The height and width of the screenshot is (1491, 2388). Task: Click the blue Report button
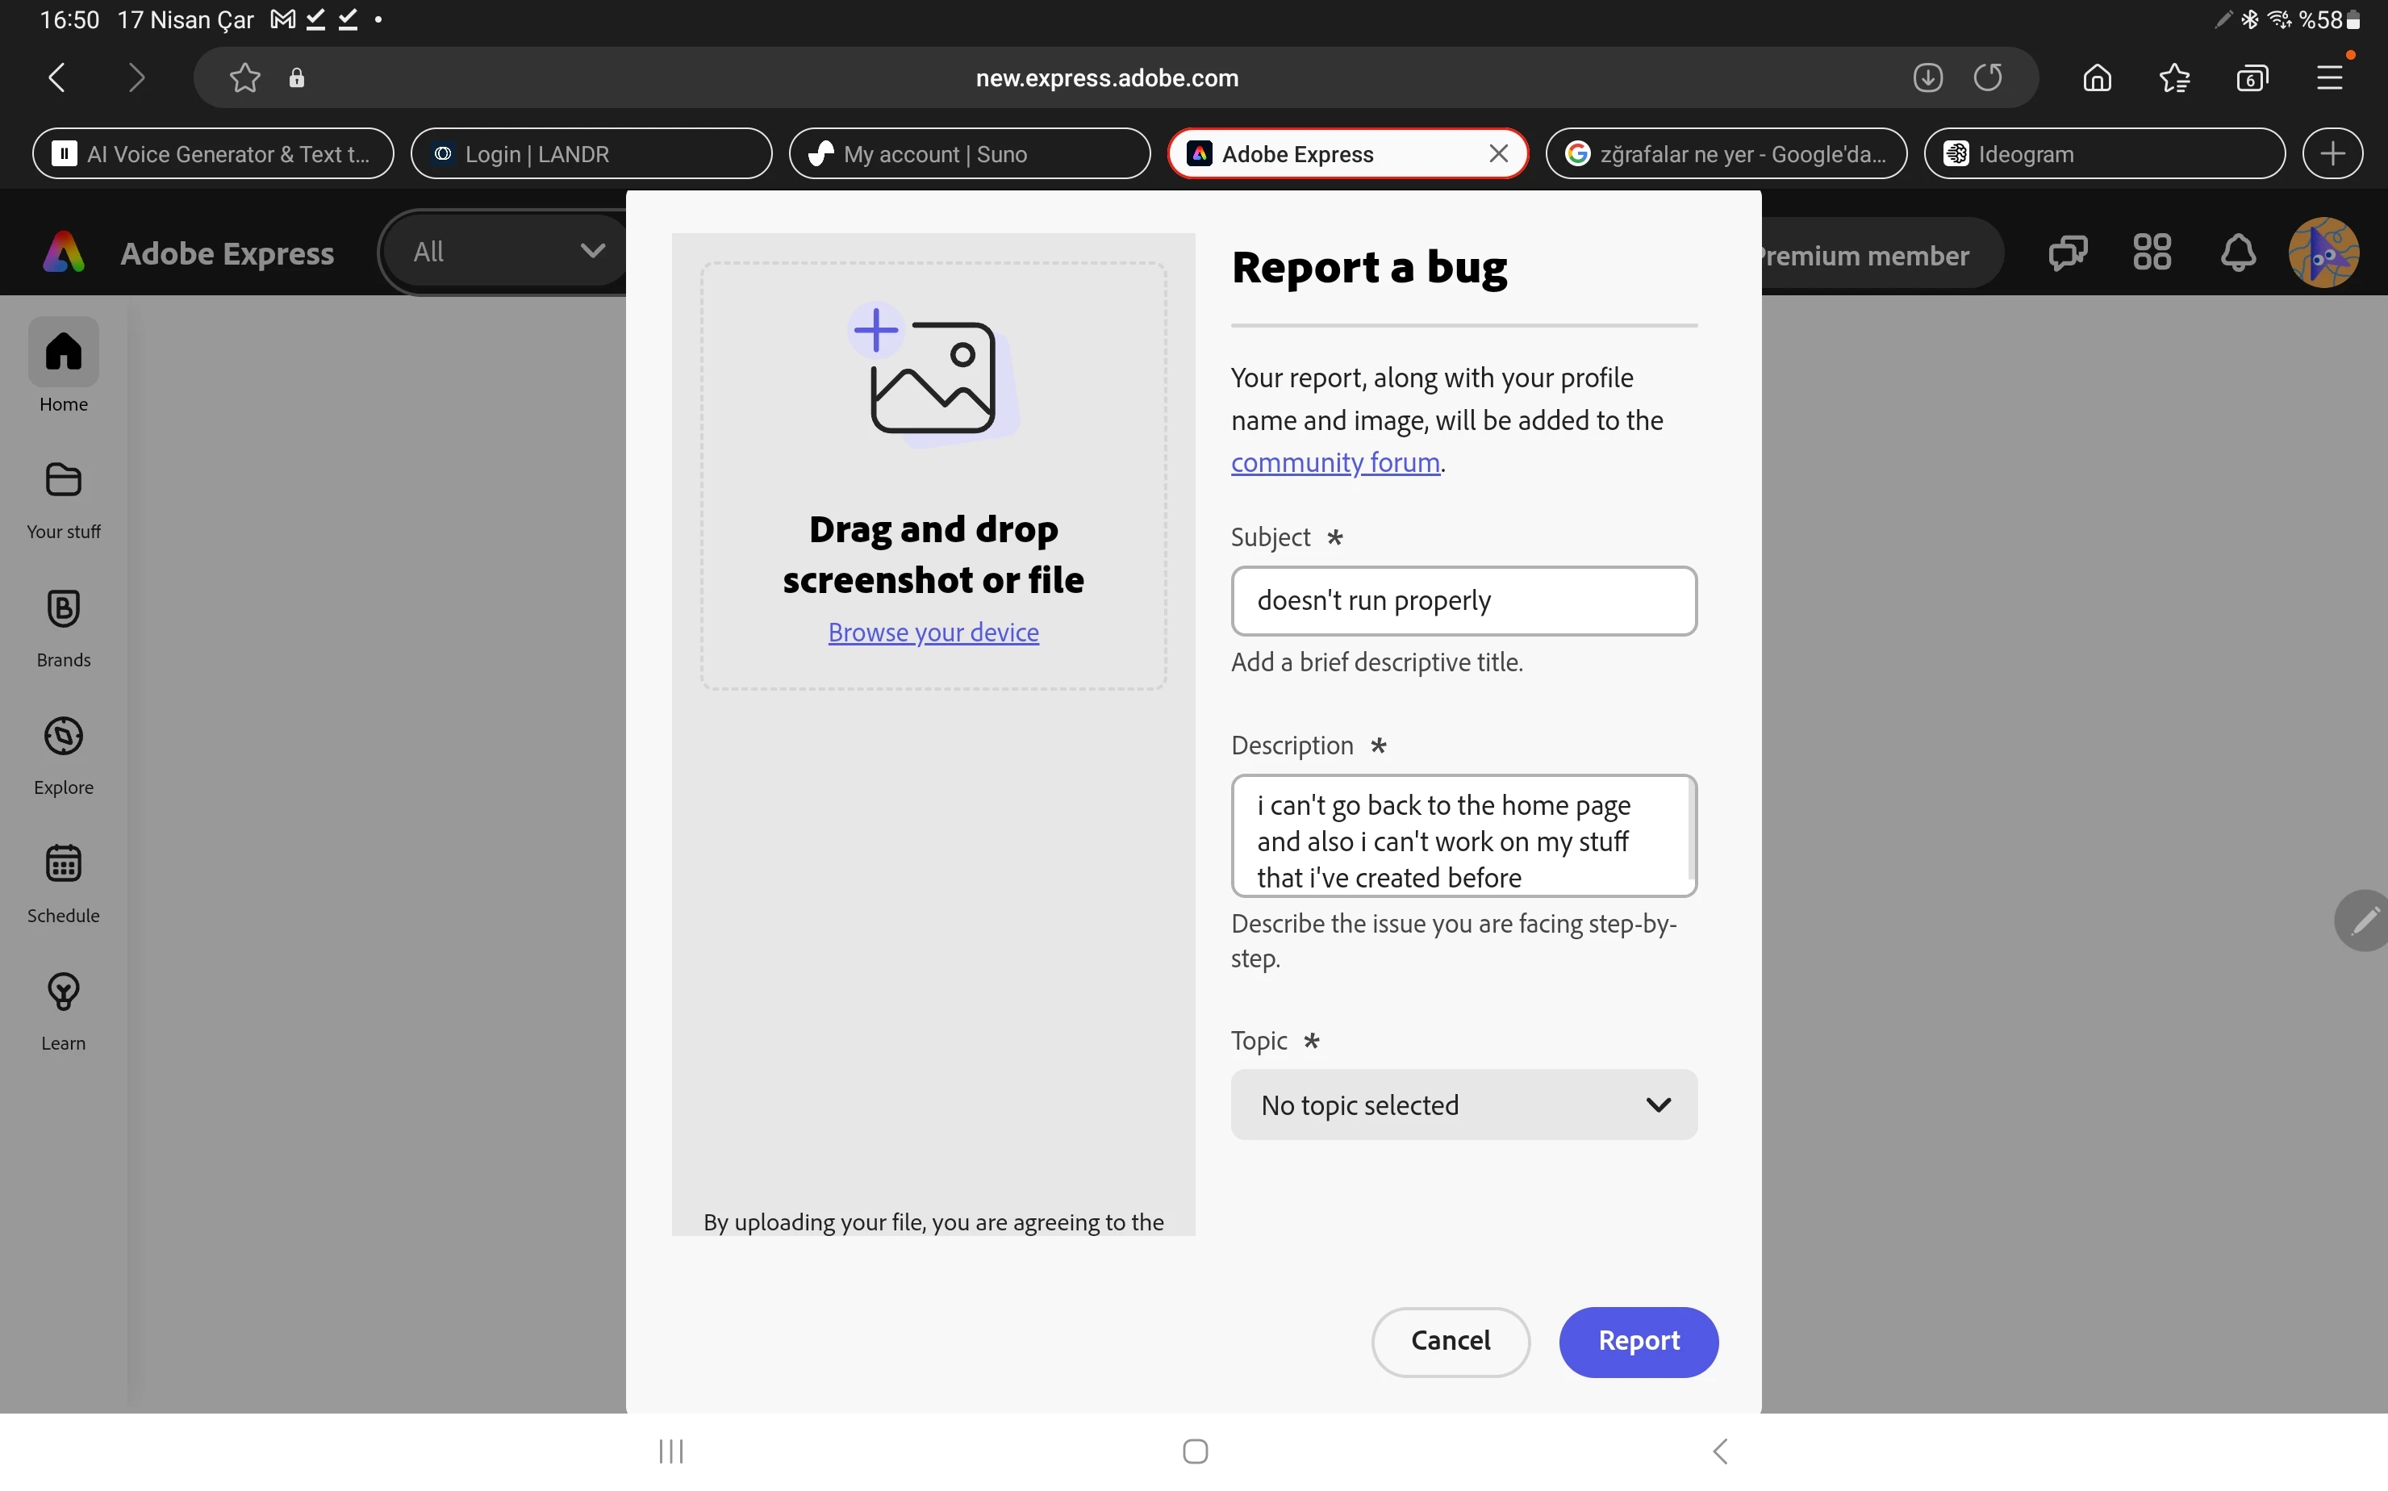tap(1638, 1341)
